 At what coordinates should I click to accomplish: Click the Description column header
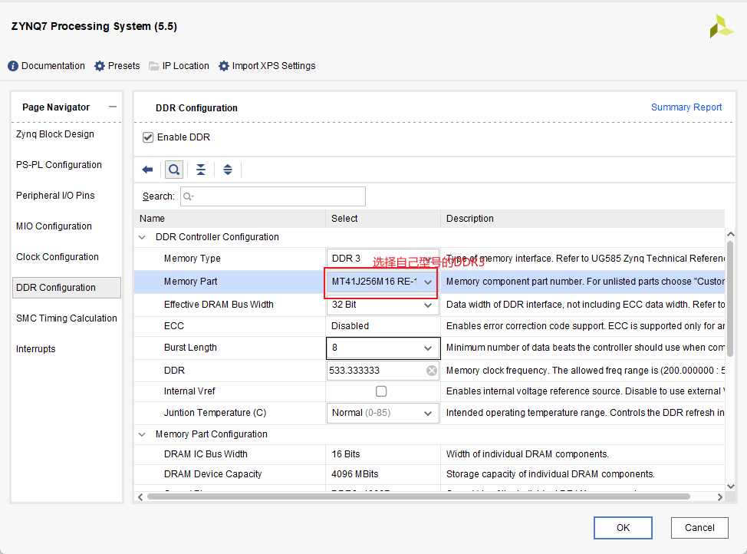point(583,219)
